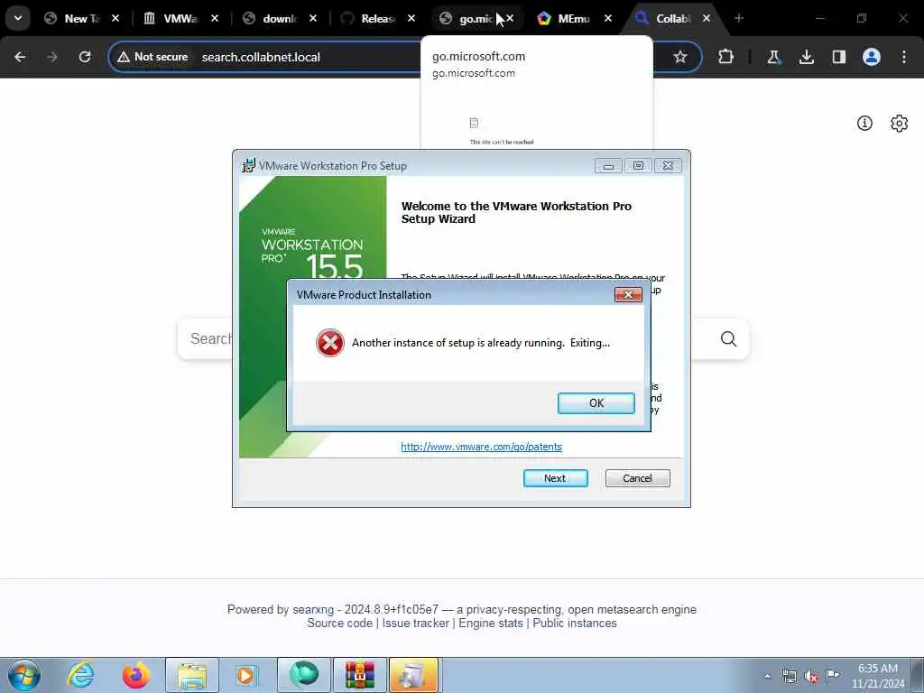The width and height of the screenshot is (924, 693).
Task: Bookmark this page with the star icon
Action: [x=680, y=57]
